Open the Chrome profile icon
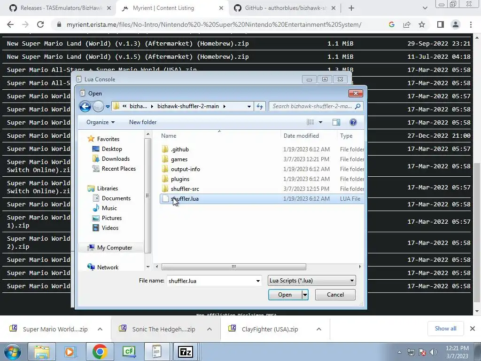This screenshot has width=481, height=361. click(456, 24)
